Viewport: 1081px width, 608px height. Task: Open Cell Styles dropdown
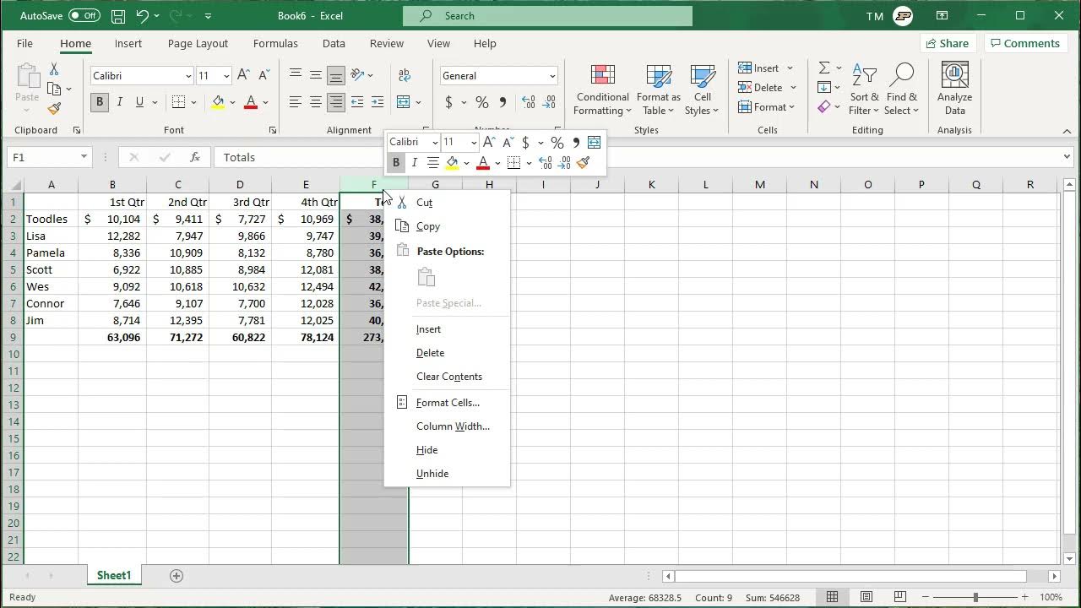tap(702, 90)
